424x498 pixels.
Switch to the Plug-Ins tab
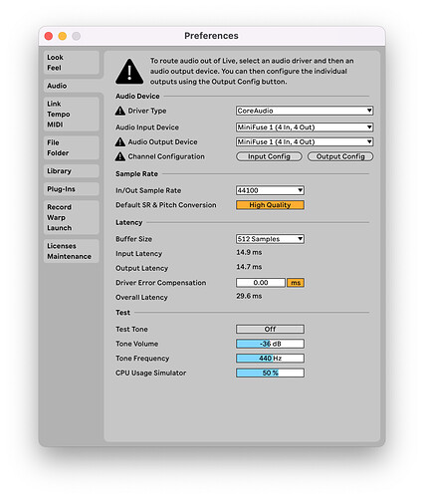point(71,189)
